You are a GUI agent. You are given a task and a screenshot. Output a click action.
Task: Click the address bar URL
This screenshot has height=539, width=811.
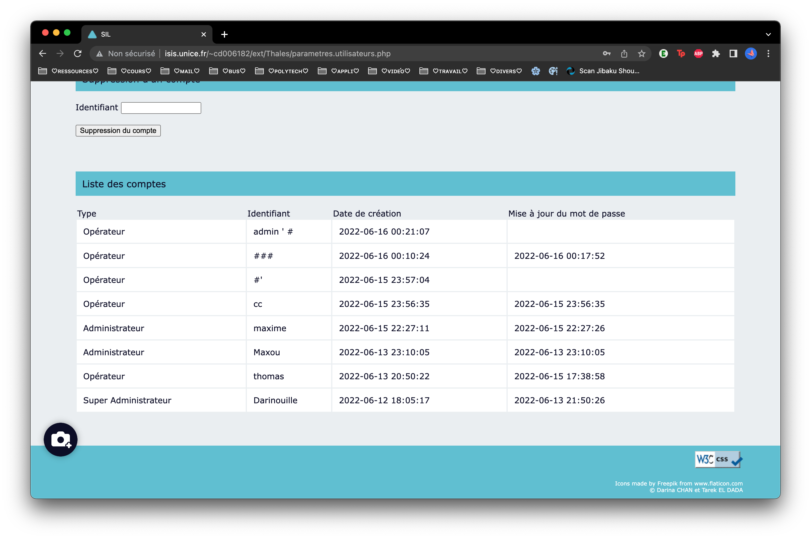277,54
